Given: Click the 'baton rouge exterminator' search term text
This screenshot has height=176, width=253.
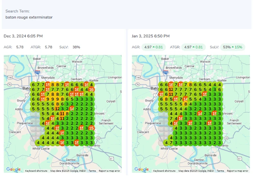Looking at the screenshot, I should pos(29,17).
